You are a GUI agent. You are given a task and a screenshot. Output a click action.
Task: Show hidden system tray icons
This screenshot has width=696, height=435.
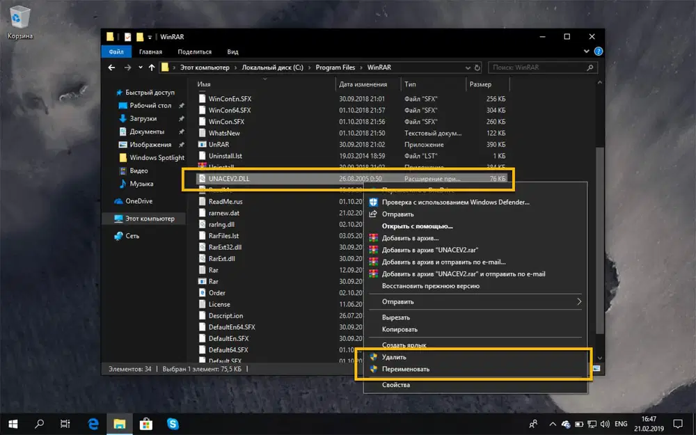(x=552, y=422)
